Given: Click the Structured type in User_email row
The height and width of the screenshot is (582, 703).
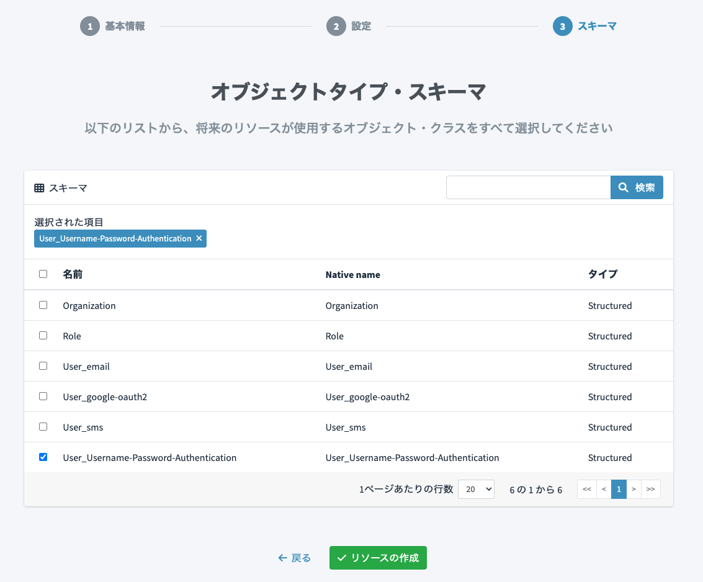Looking at the screenshot, I should pyautogui.click(x=610, y=367).
